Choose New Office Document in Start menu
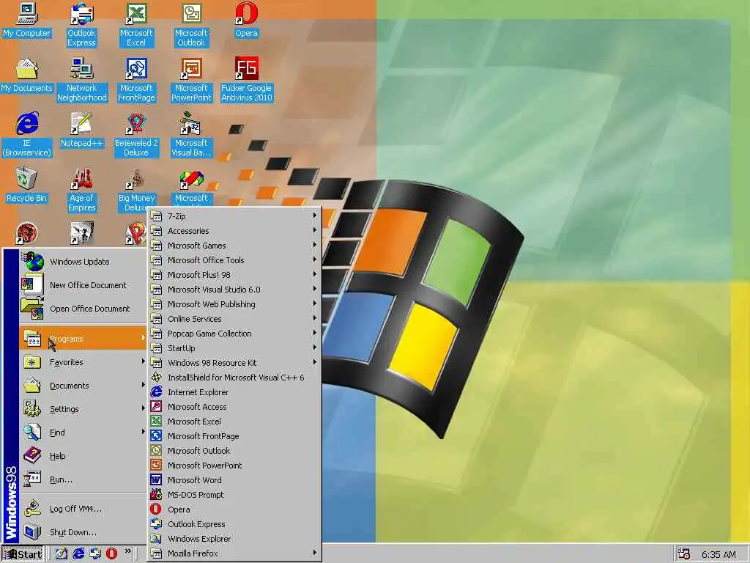Viewport: 750px width, 563px height. pos(83,285)
